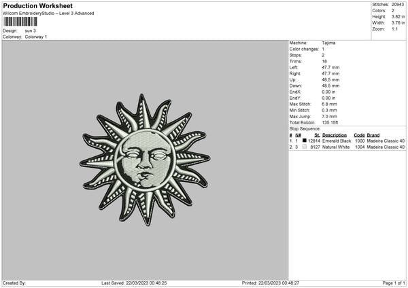Click the Code column header
This screenshot has height=288, width=408.
pyautogui.click(x=359, y=135)
